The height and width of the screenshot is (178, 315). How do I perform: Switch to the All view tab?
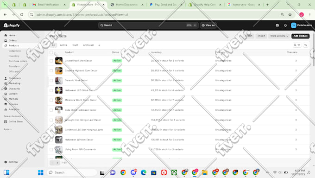click(x=53, y=45)
